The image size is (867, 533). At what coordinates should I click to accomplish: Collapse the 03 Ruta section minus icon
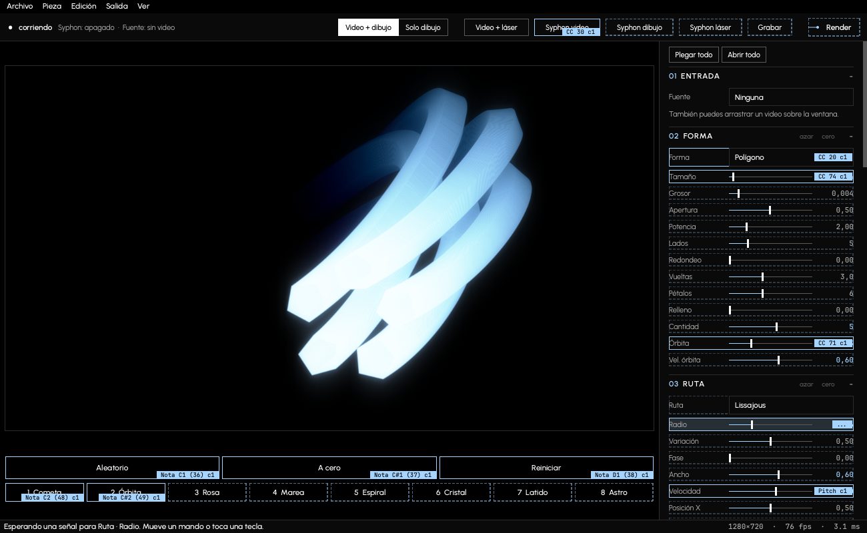851,384
